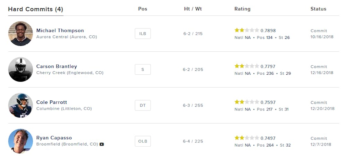Click Michael Thompson's star rating 0.7898
This screenshot has width=347, height=165.
pos(255,30)
